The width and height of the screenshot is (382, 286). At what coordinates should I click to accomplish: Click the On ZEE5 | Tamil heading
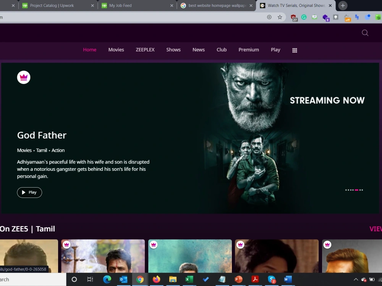pyautogui.click(x=28, y=229)
